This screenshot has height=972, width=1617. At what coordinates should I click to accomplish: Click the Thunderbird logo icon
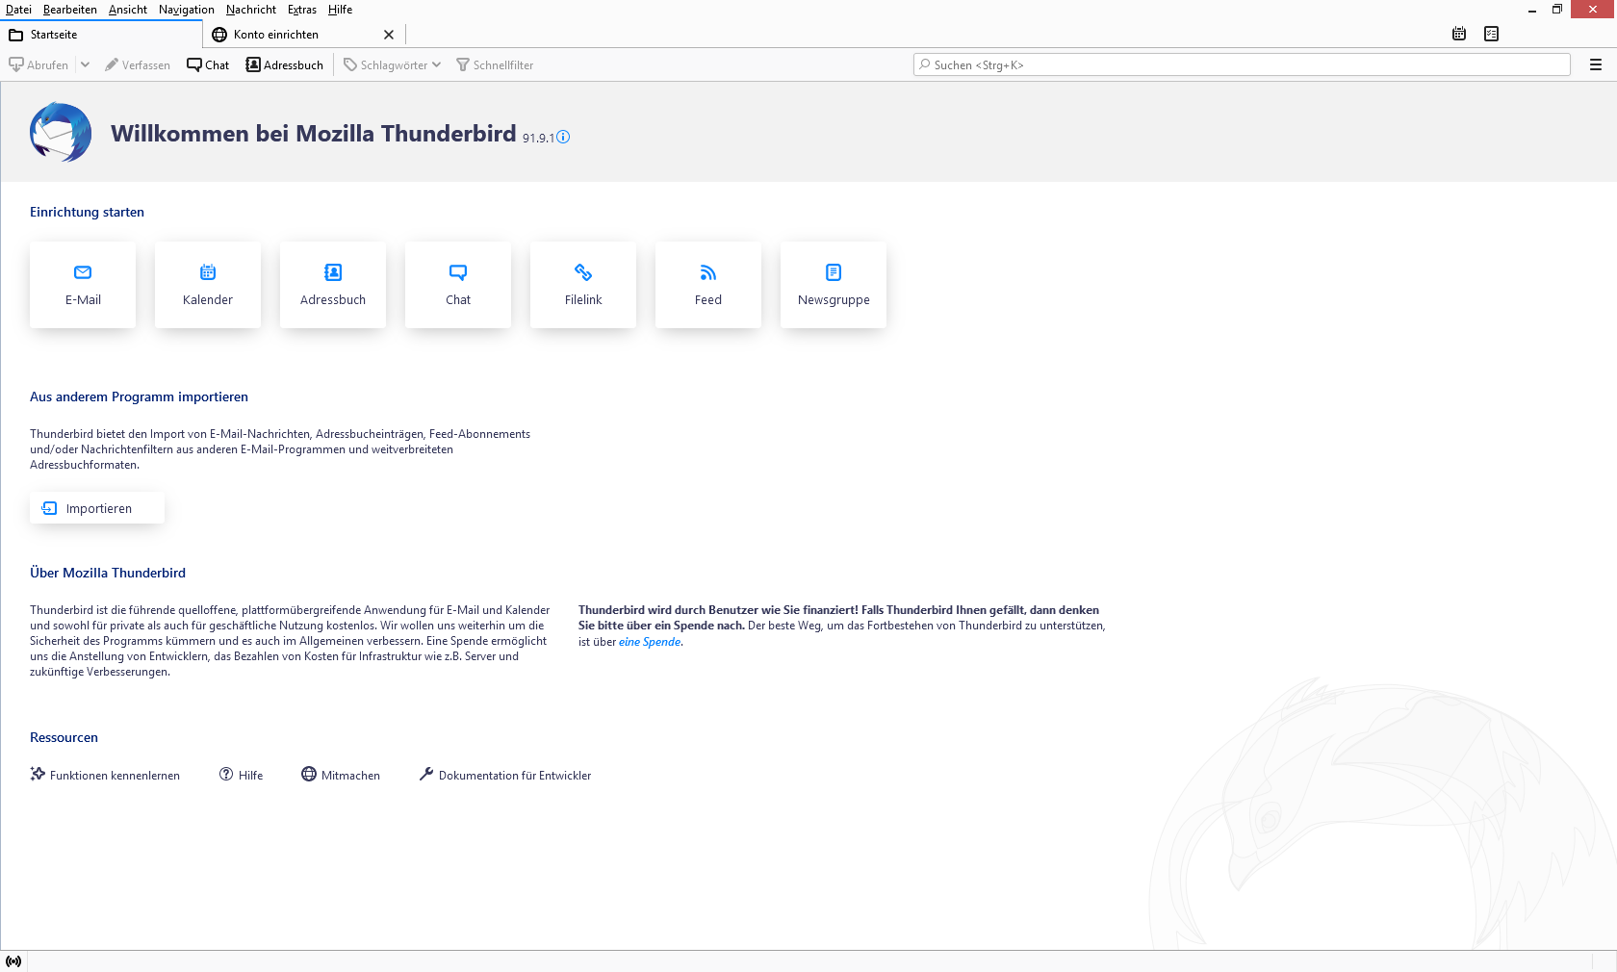point(61,132)
